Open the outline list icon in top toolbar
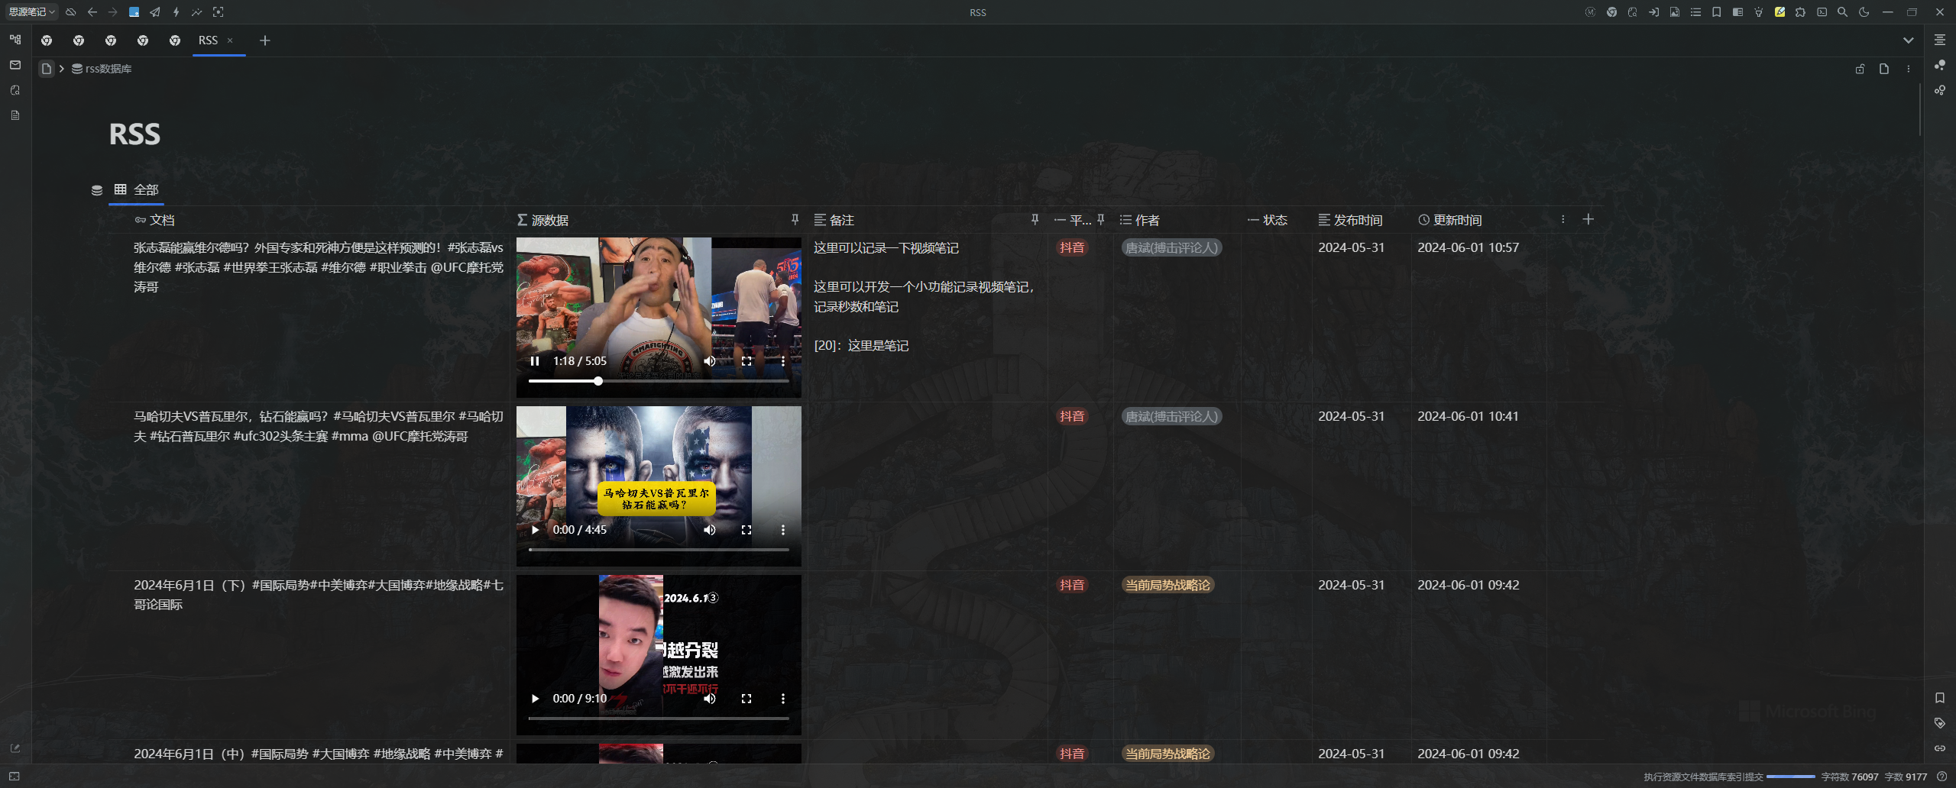The height and width of the screenshot is (788, 1956). click(x=1695, y=12)
